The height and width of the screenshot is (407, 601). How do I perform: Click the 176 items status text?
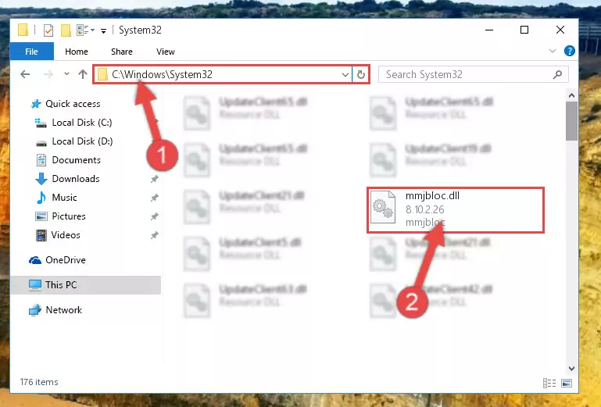pos(39,382)
